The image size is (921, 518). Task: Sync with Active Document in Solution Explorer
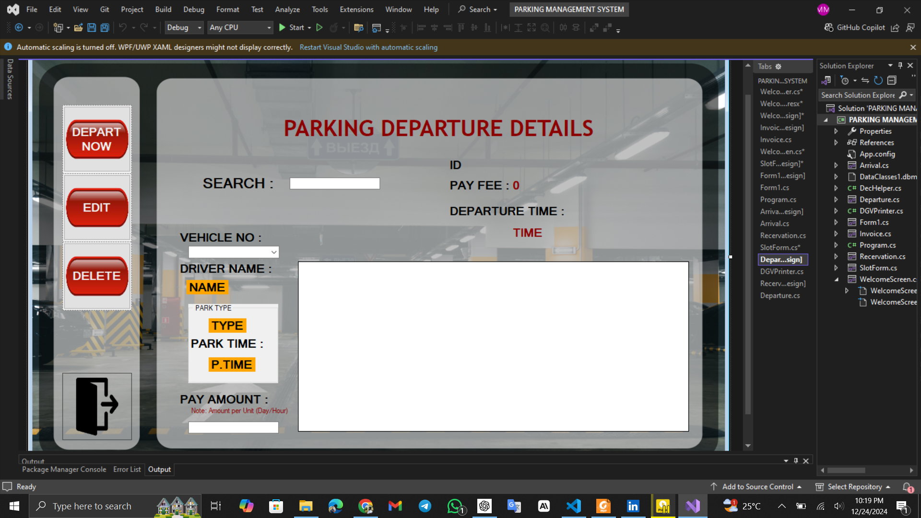[x=865, y=81]
